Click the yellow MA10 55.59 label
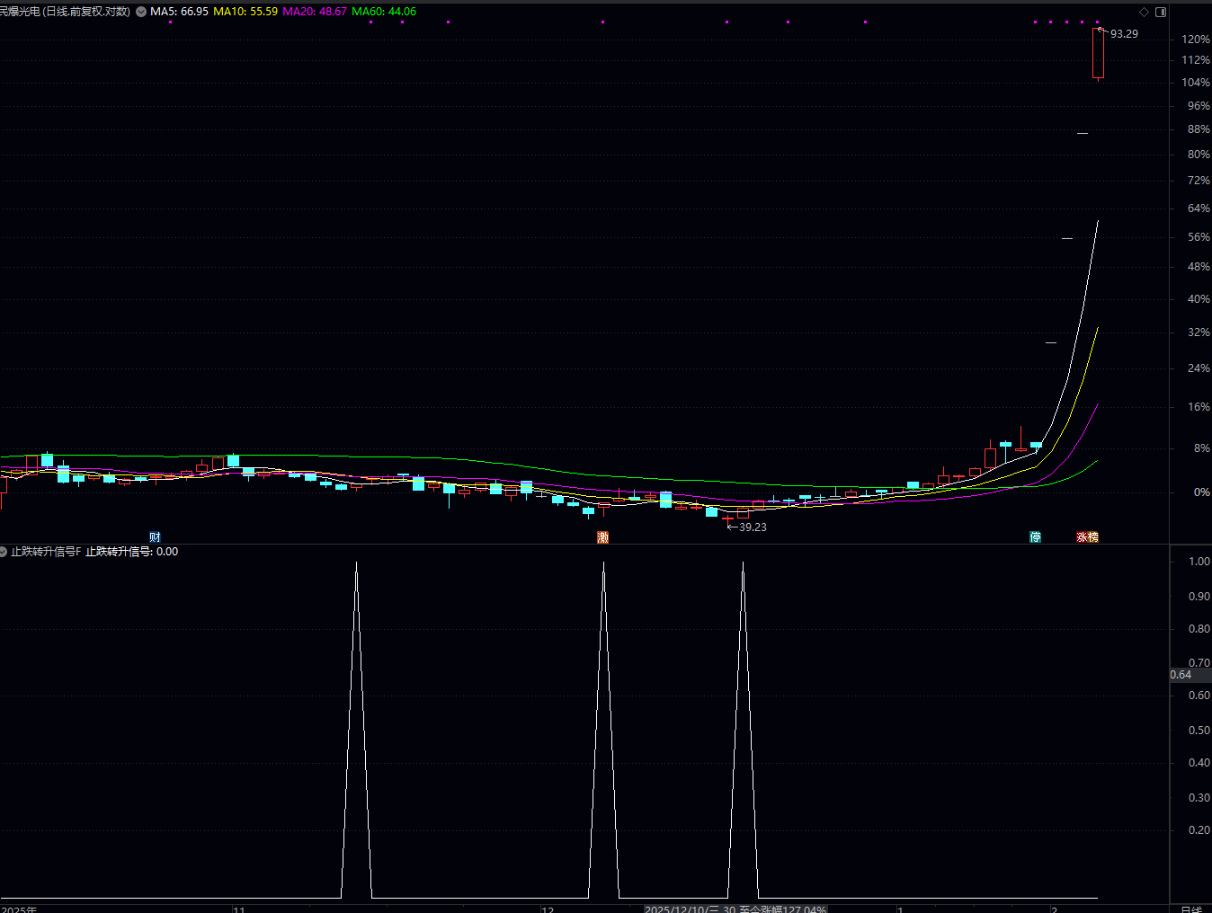Screen dimensions: 1212x913 coord(245,12)
